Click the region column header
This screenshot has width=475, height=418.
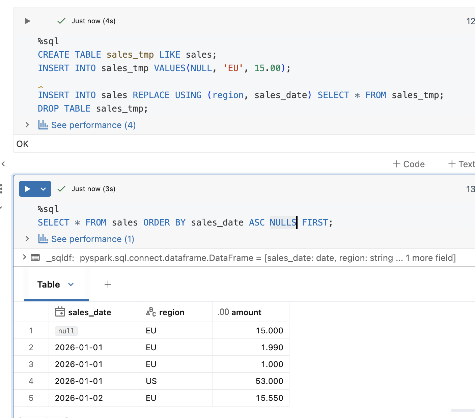171,312
